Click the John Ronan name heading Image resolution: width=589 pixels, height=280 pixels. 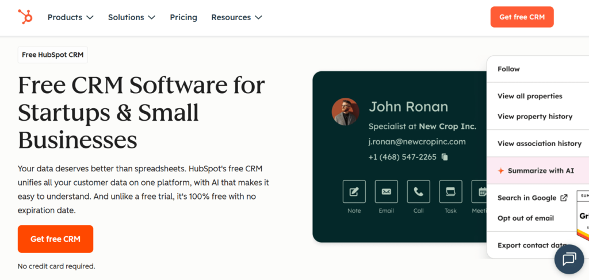[x=408, y=106]
